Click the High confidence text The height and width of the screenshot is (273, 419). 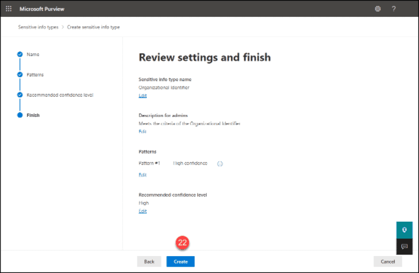190,163
